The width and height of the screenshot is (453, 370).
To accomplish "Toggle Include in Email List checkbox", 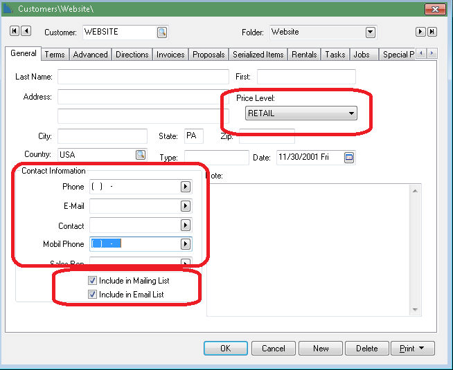I will 92,295.
